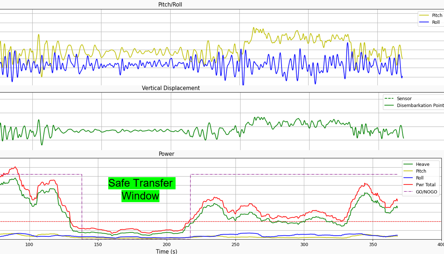The width and height of the screenshot is (444, 254).
Task: Select the Sensor legend entry
Action: (x=404, y=99)
